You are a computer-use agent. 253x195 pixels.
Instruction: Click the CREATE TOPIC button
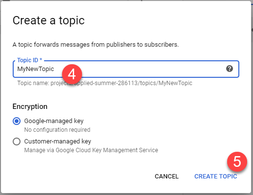tap(216, 177)
